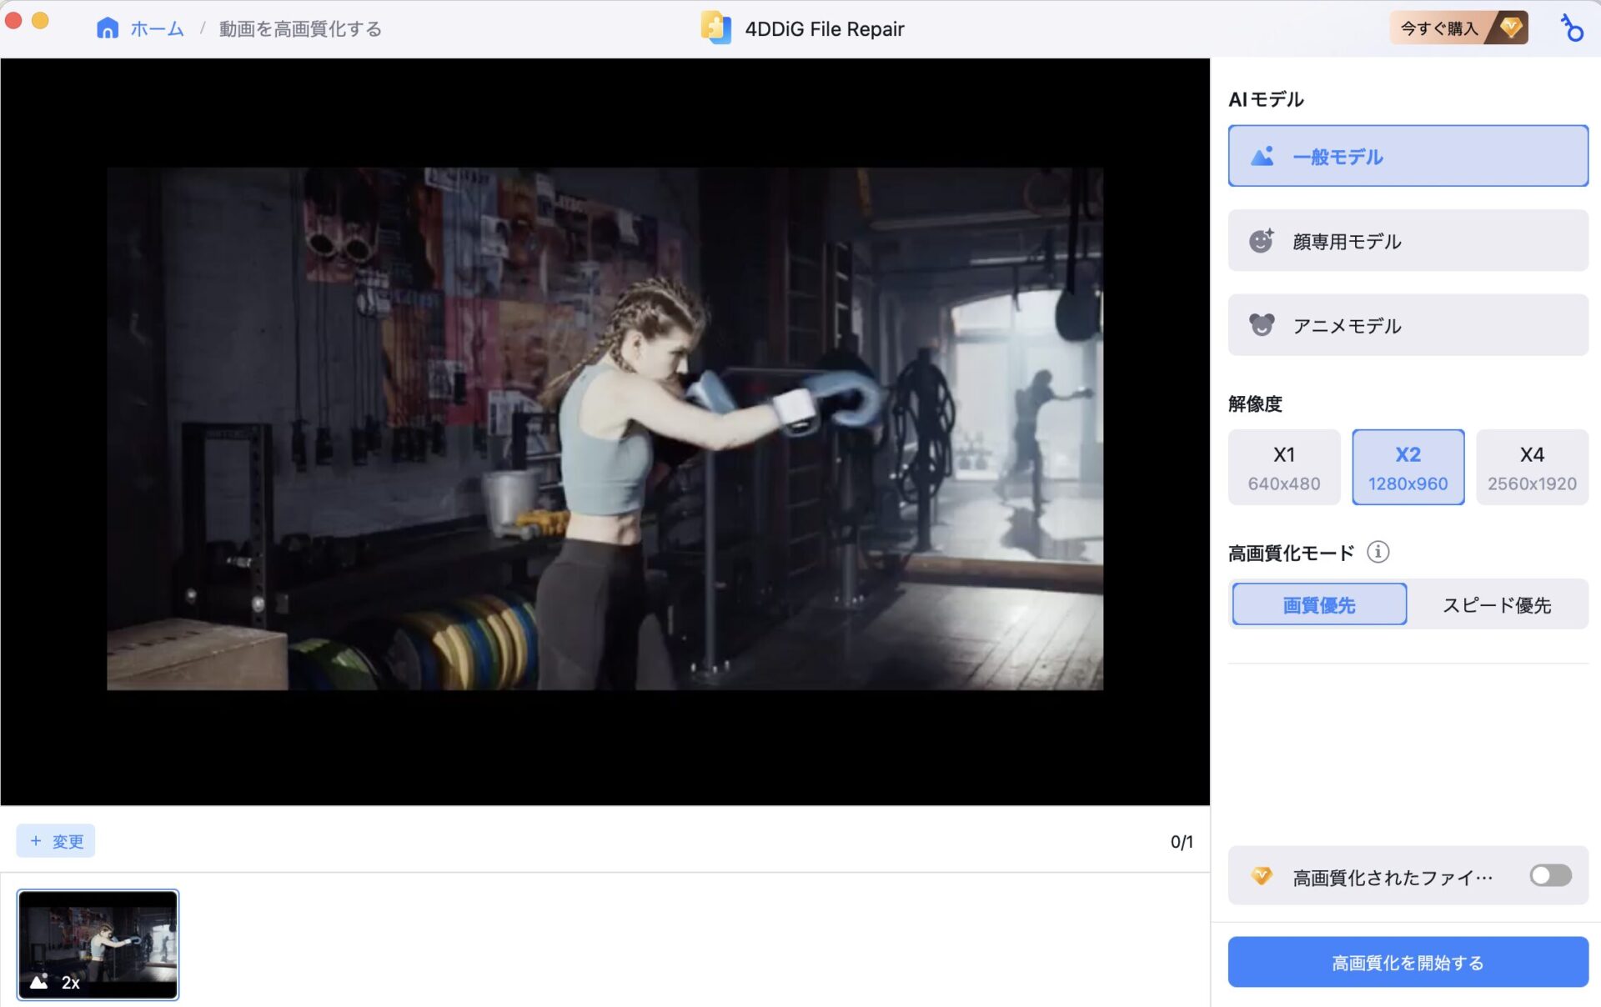Click the home house icon
Viewport: 1601px width, 1007px height.
point(108,28)
